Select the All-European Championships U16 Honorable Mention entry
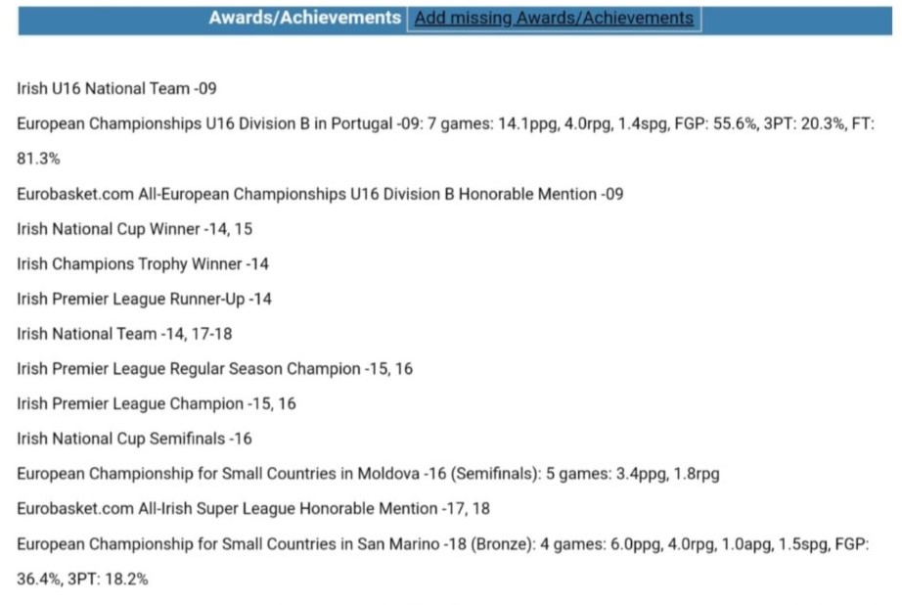The height and width of the screenshot is (605, 902). click(x=320, y=194)
